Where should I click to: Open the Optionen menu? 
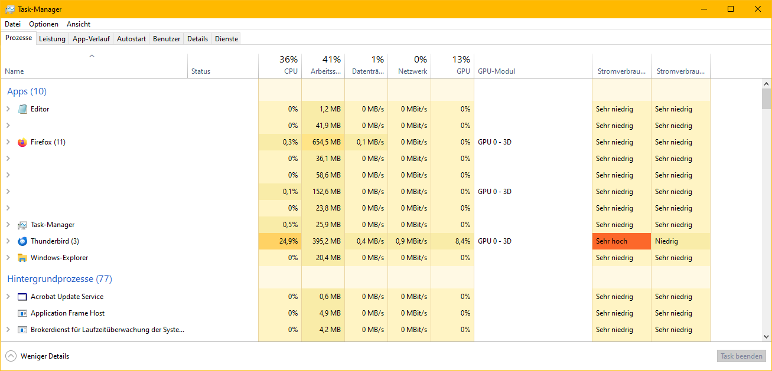click(x=44, y=24)
